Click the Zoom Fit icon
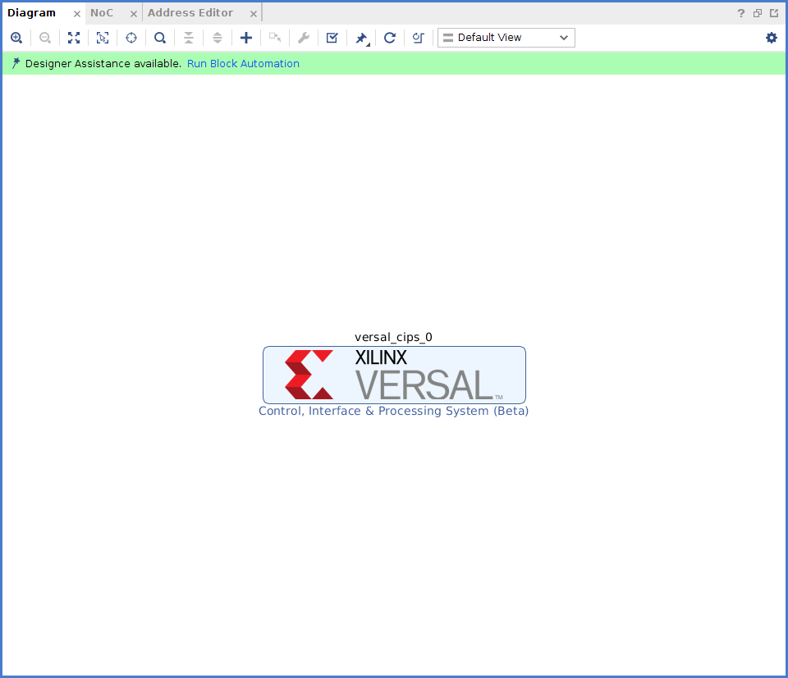The height and width of the screenshot is (678, 788). click(x=74, y=38)
